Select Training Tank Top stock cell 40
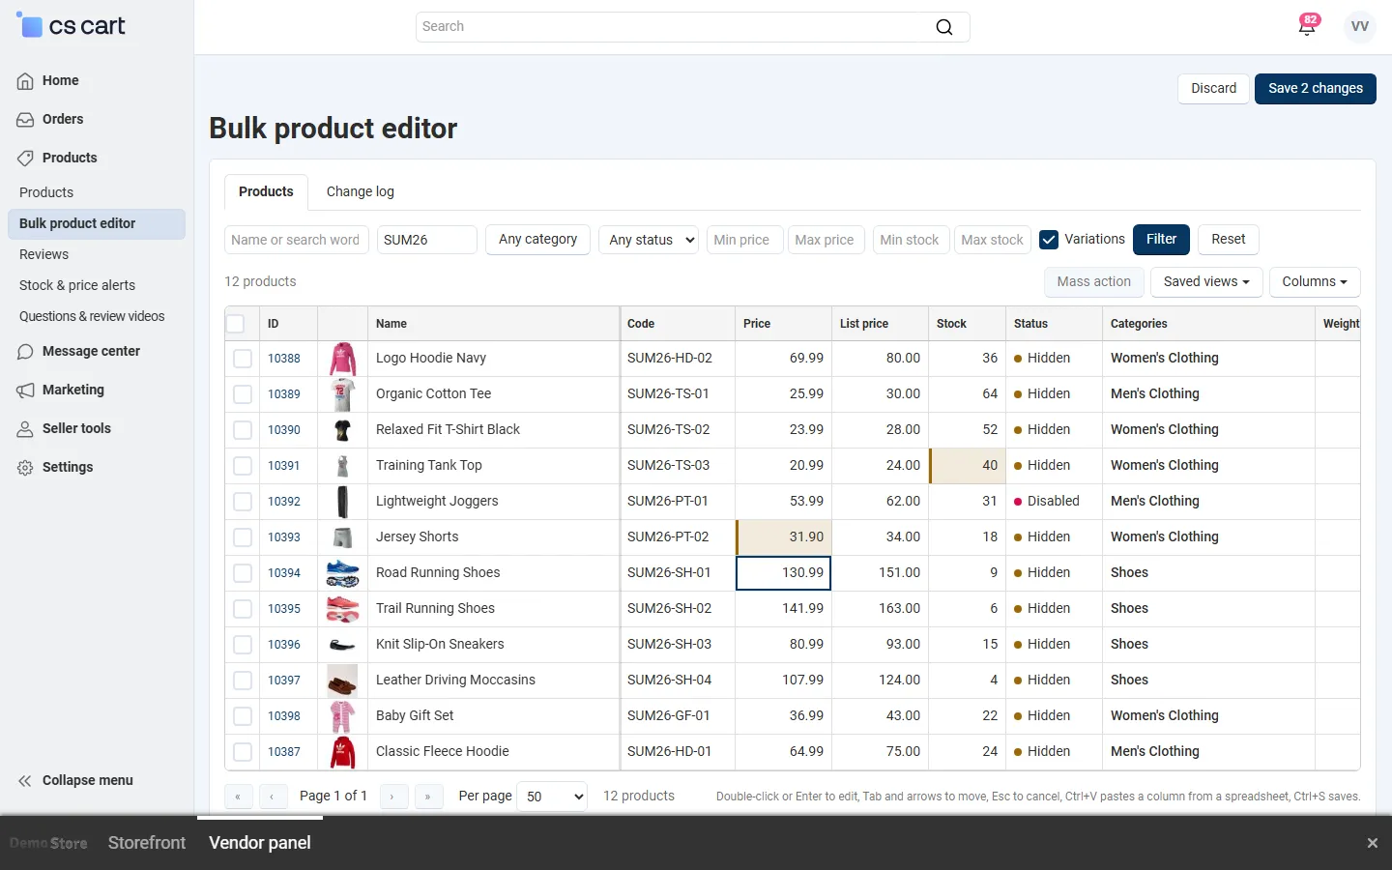The height and width of the screenshot is (870, 1392). pyautogui.click(x=968, y=466)
